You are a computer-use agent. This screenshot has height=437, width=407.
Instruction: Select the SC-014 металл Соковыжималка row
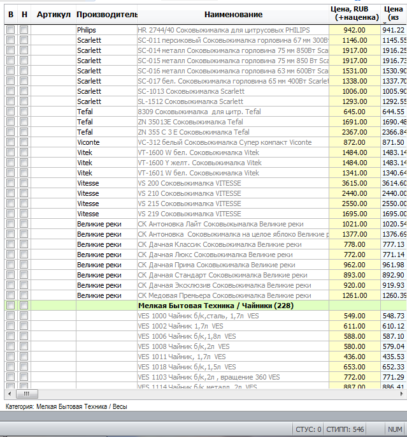[x=233, y=50]
